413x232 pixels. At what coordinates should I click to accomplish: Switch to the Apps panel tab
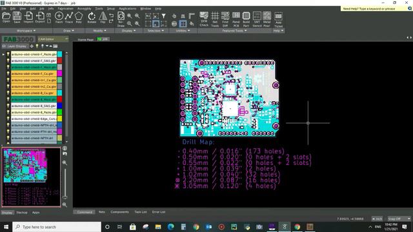pyautogui.click(x=36, y=213)
